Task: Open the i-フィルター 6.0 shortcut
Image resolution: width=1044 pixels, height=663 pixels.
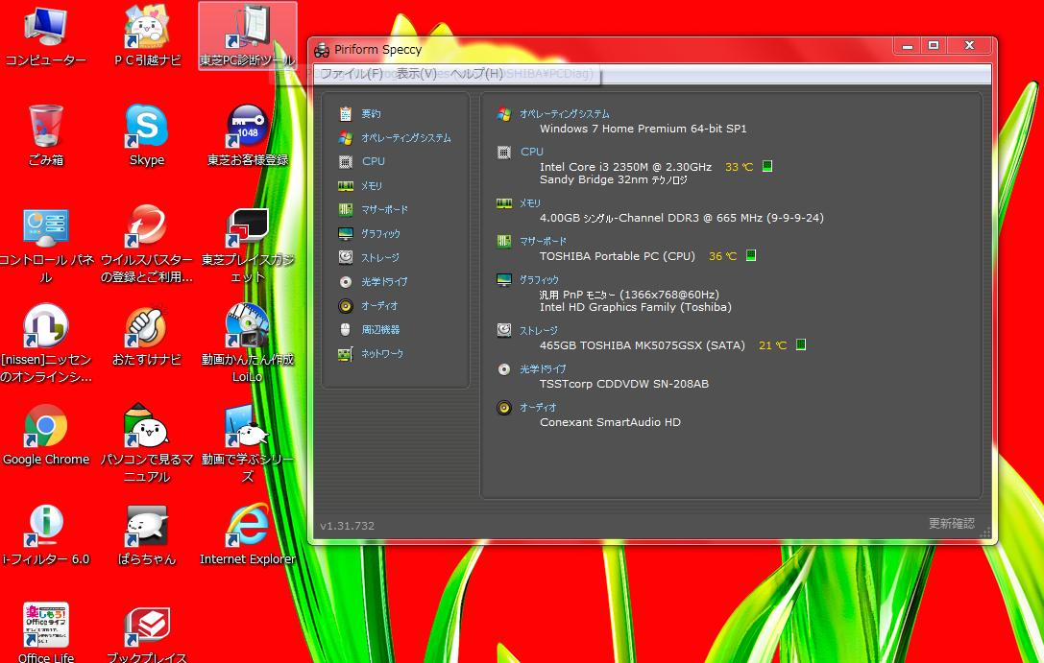Action: coord(45,535)
